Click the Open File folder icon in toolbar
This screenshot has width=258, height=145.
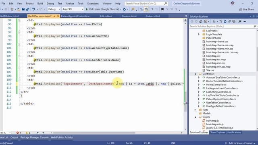[x=19, y=9]
